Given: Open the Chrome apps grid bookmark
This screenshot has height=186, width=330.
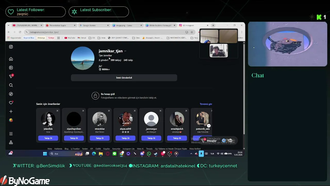Looking at the screenshot, I should pyautogui.click(x=59, y=38).
